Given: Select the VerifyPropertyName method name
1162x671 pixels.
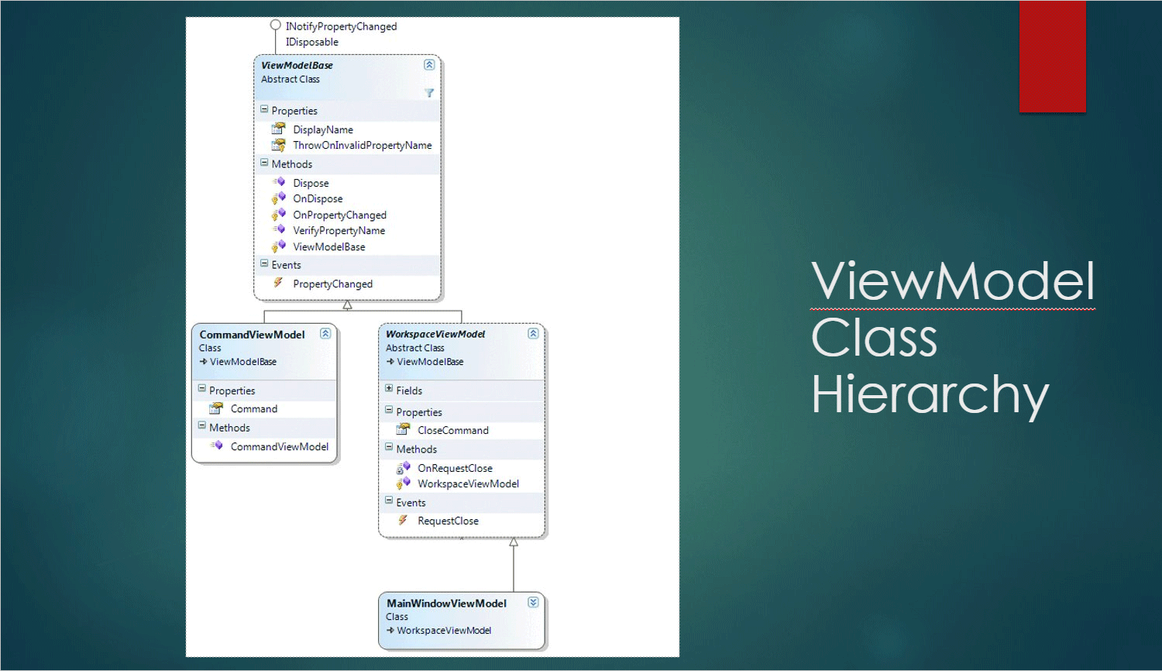Looking at the screenshot, I should pos(339,230).
